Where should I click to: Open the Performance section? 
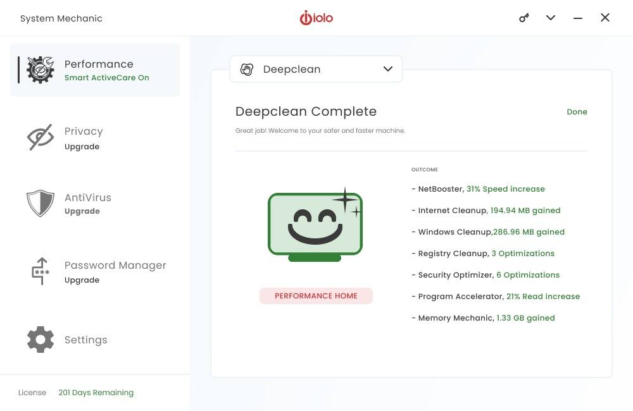tap(95, 70)
